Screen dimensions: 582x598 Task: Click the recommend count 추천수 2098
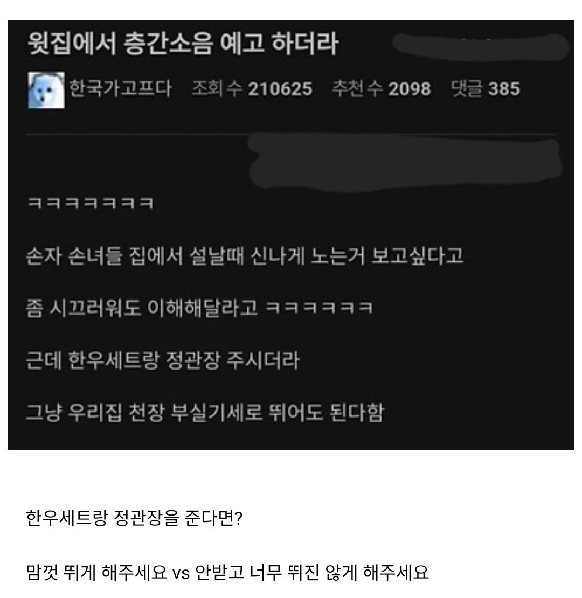pos(382,89)
